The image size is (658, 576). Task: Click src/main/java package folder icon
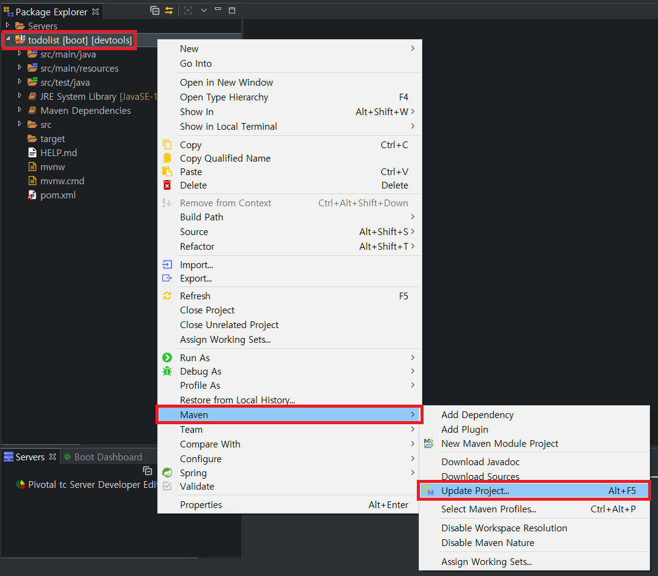(32, 54)
